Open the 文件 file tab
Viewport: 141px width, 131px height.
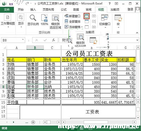pos(7,10)
